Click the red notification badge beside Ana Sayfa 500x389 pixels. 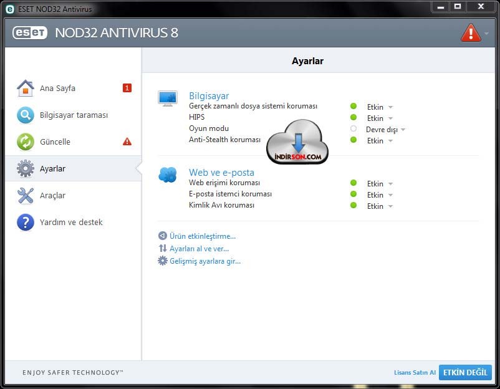click(127, 88)
